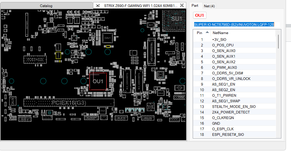Select the AS_SEQ1_SWAP net row
Viewport: 291px width, 152px height.
235,101
